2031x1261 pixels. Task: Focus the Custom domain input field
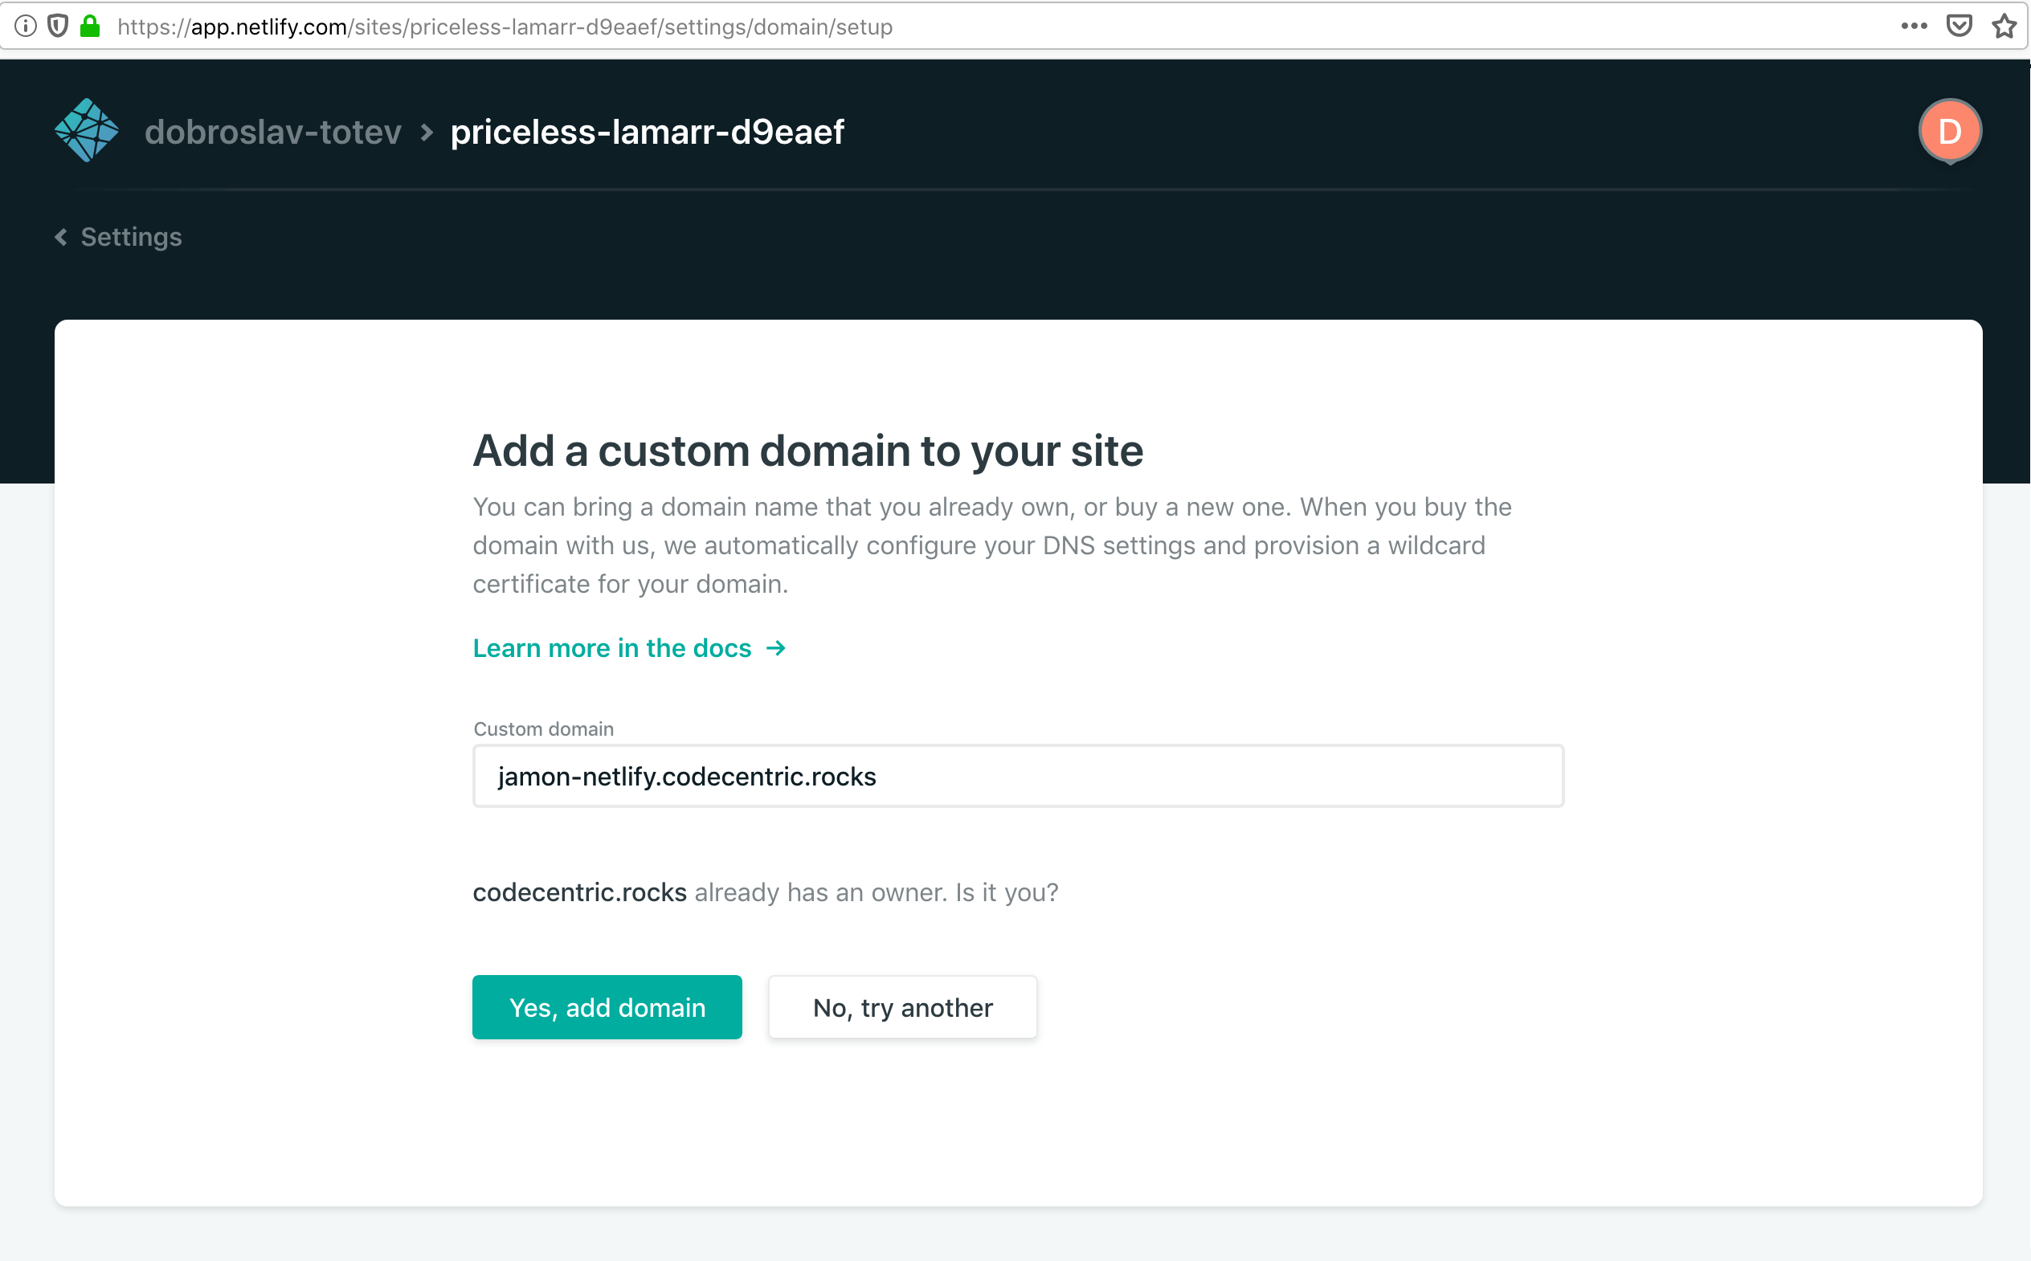[1019, 777]
